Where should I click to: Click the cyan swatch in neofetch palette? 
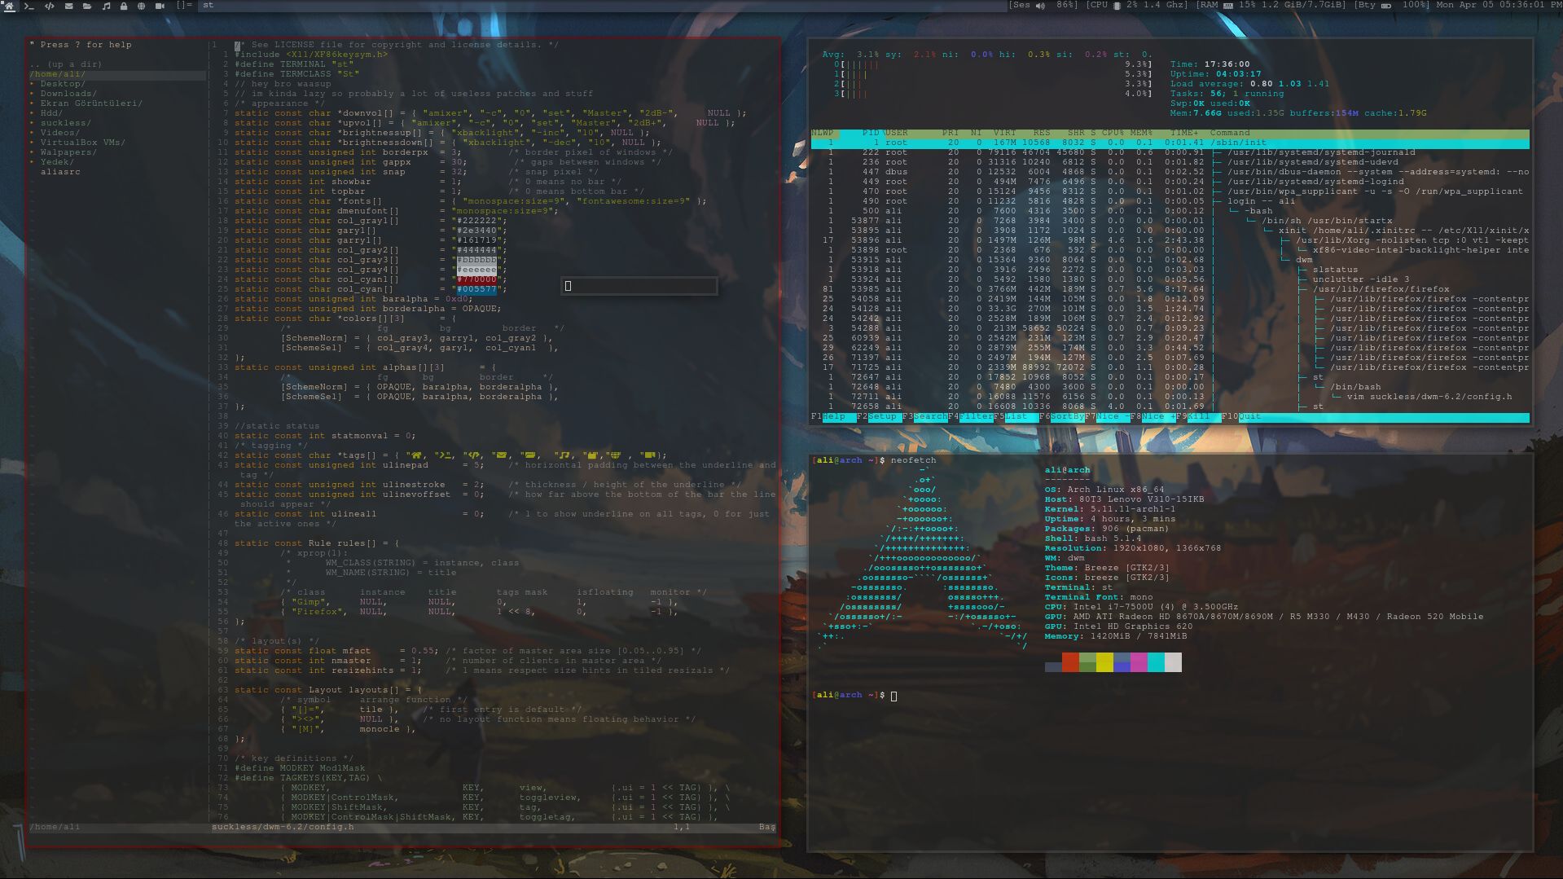[1157, 663]
